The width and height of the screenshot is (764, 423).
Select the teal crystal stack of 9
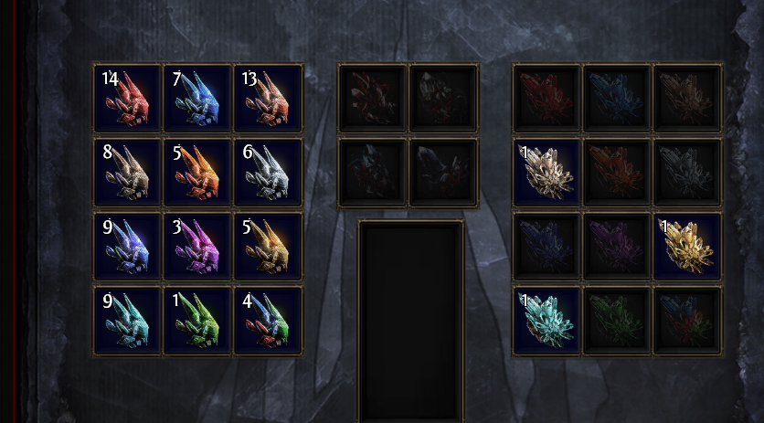128,321
